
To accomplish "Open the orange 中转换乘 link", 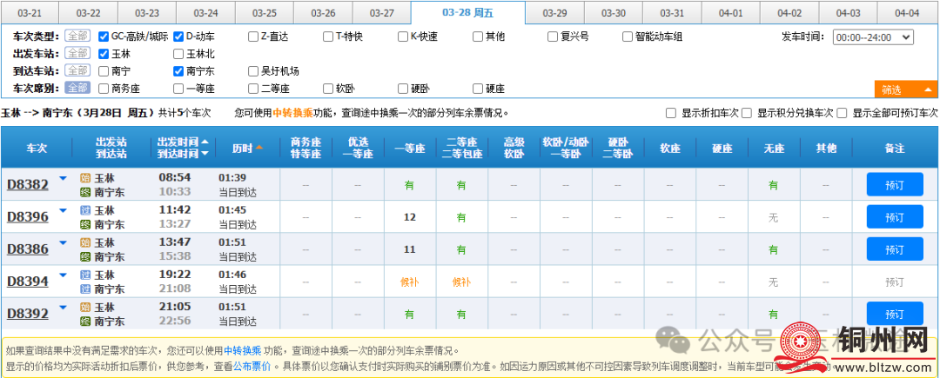I will pos(292,112).
